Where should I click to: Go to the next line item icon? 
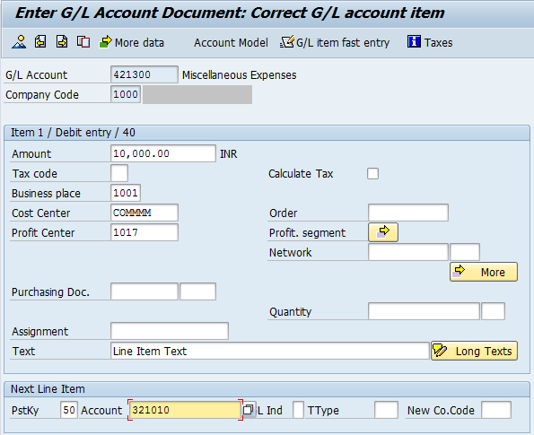point(62,42)
